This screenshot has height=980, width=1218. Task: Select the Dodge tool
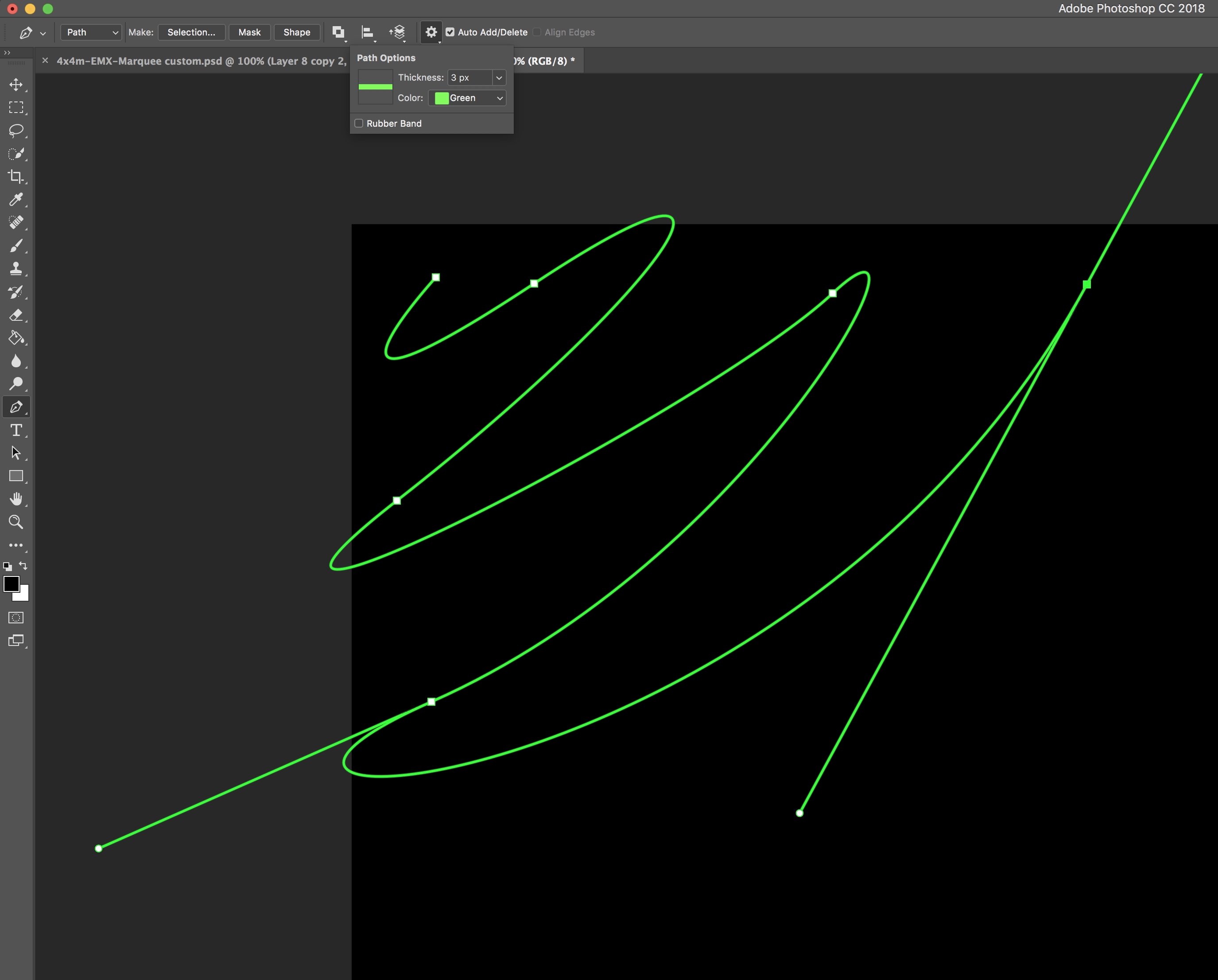click(x=16, y=384)
